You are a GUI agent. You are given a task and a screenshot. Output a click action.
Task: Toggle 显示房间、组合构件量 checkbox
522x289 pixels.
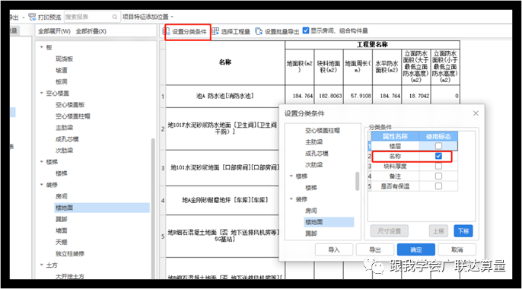[x=306, y=30]
